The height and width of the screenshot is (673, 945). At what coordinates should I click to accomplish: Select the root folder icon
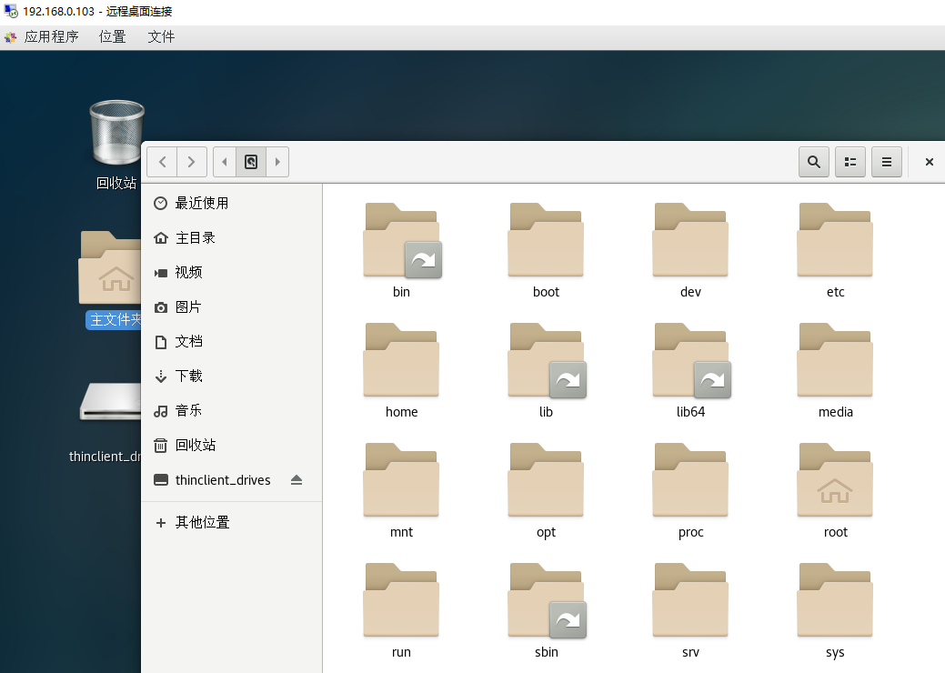point(835,481)
